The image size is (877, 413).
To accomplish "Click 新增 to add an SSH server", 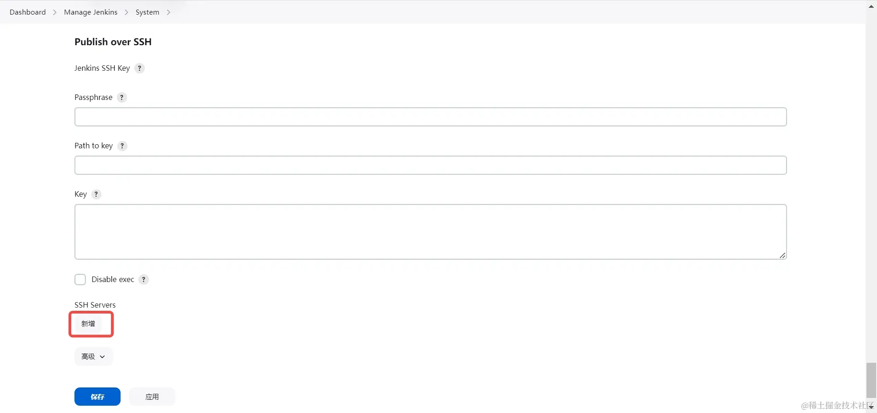I will coord(89,324).
